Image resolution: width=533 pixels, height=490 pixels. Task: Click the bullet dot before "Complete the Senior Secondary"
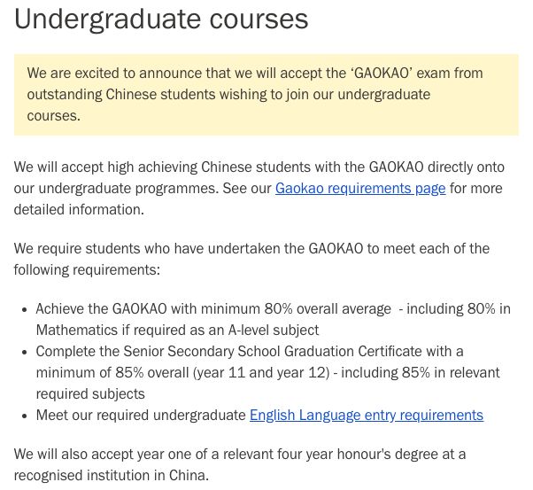coord(24,352)
